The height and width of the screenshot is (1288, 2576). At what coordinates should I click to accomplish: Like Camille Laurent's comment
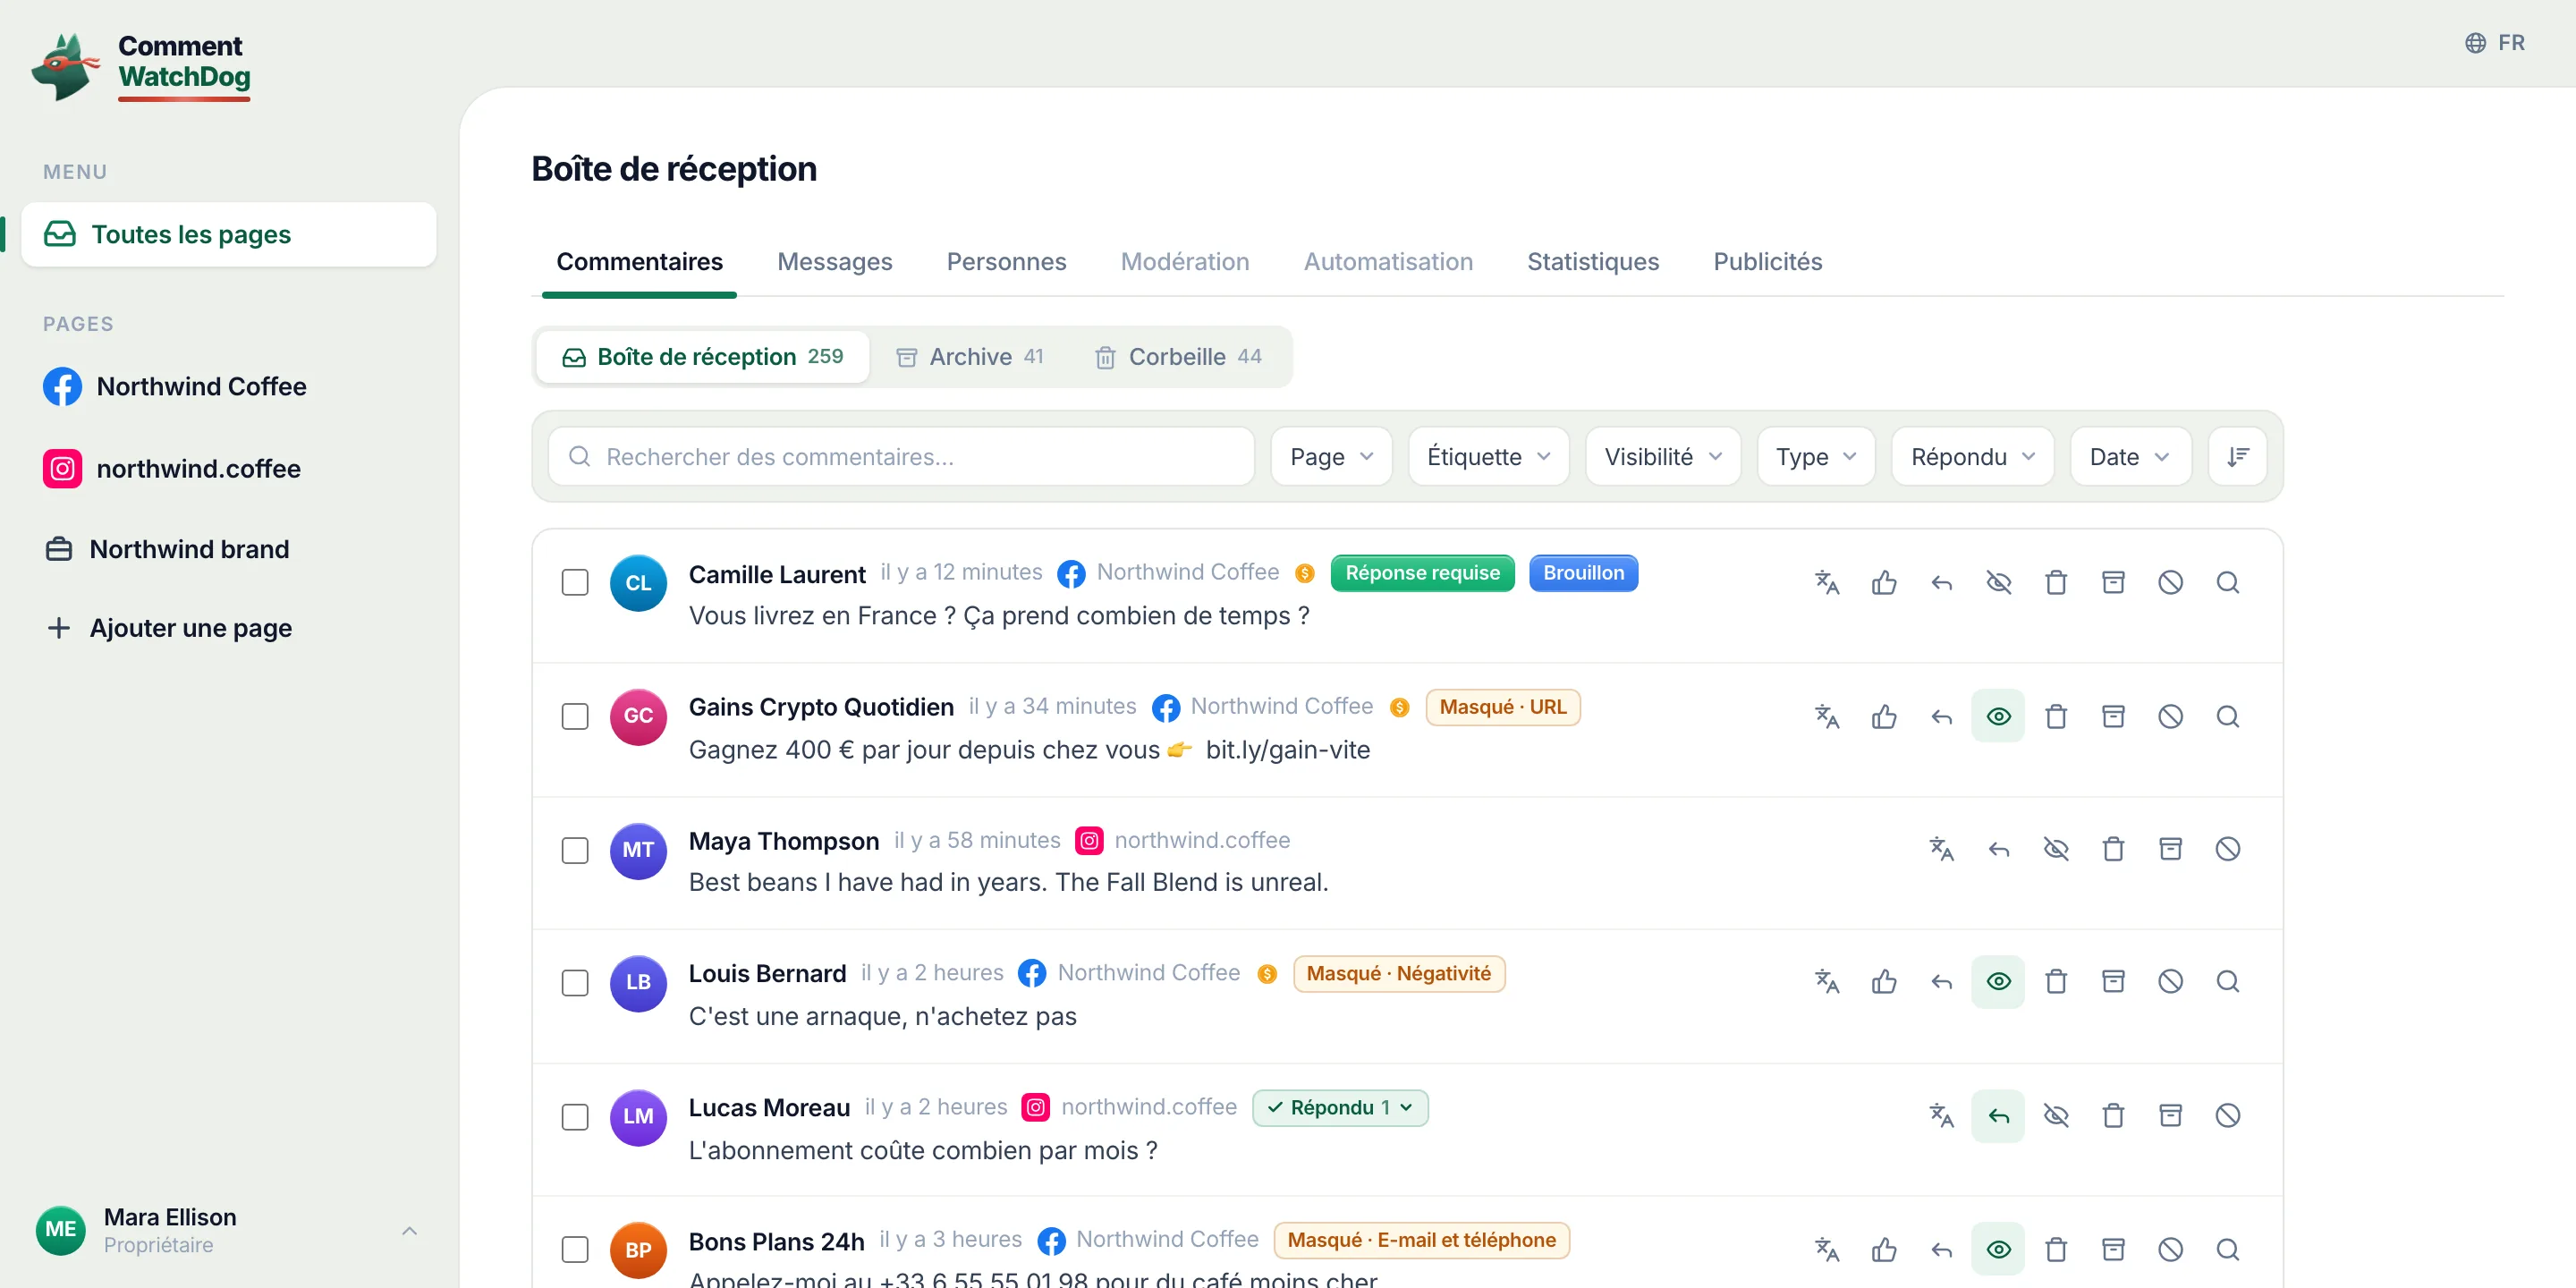click(x=1884, y=582)
